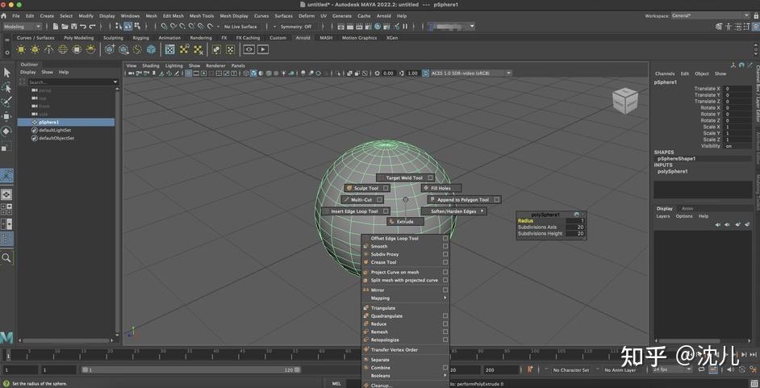This screenshot has width=760, height=388.
Task: Click the Outliner search field
Action: (x=73, y=82)
